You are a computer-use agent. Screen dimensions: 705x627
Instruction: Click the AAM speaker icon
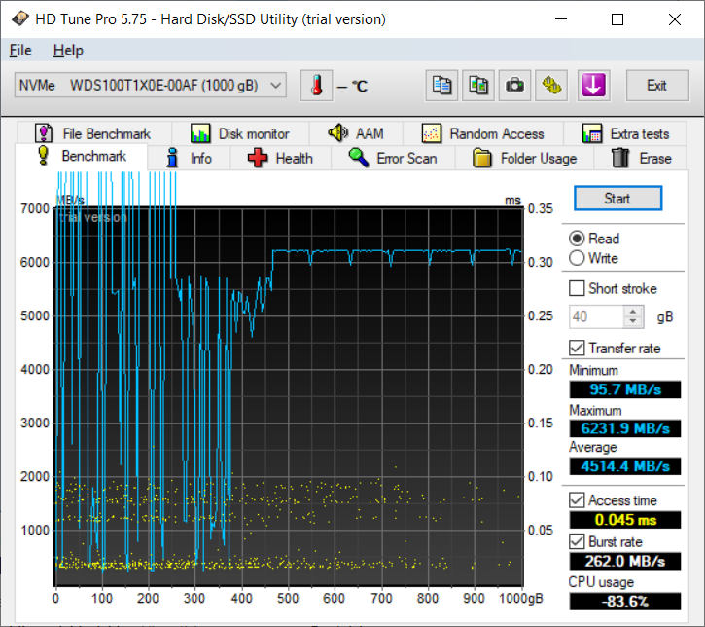(x=337, y=132)
